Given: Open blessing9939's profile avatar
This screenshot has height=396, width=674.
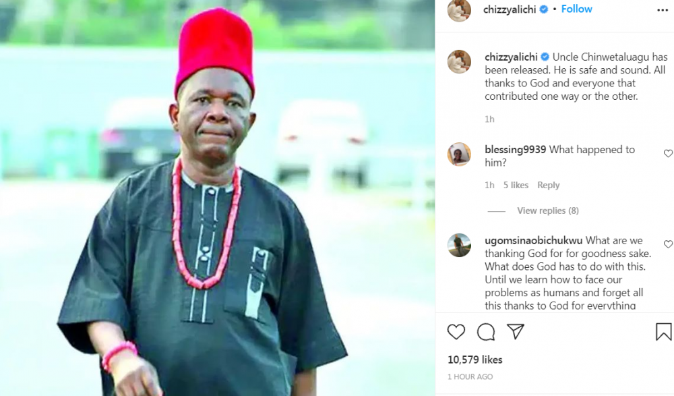Looking at the screenshot, I should click(459, 154).
